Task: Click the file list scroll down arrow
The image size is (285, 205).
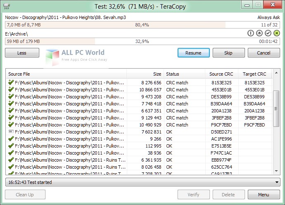Action: pos(276,171)
